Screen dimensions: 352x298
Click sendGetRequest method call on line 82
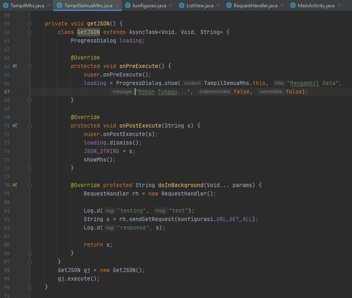(x=152, y=219)
